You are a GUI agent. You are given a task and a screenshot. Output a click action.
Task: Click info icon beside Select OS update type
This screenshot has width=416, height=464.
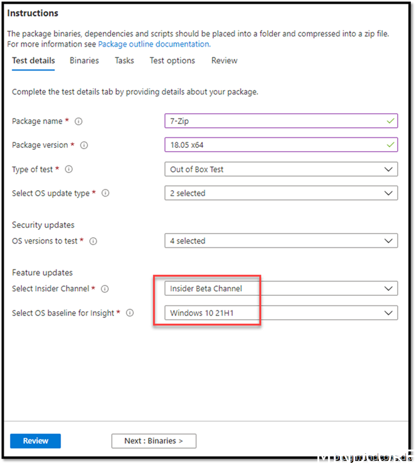pyautogui.click(x=106, y=193)
